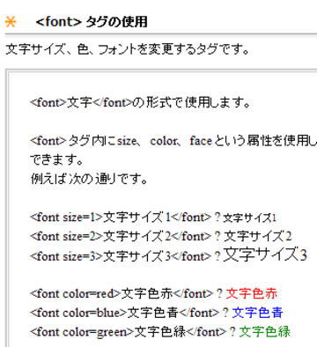Click the line '<font>文字</font>の形式で使用します。'
317x347 pixels.
point(140,102)
